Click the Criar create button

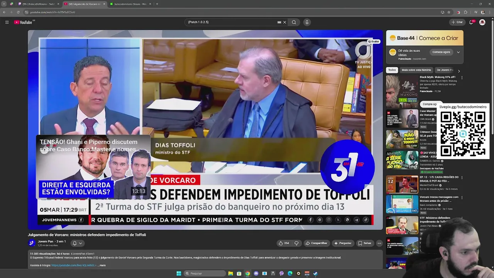(x=457, y=22)
